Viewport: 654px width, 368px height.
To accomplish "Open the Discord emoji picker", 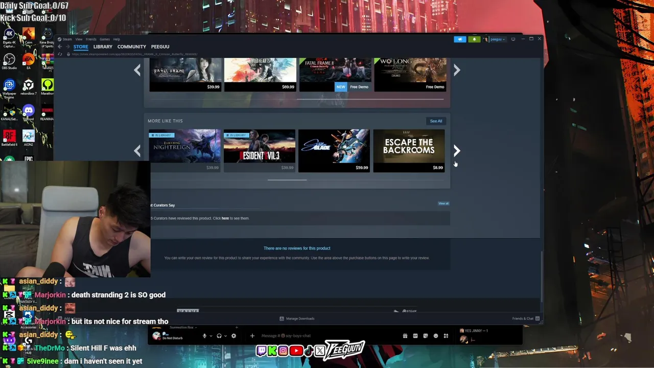I will pos(436,336).
